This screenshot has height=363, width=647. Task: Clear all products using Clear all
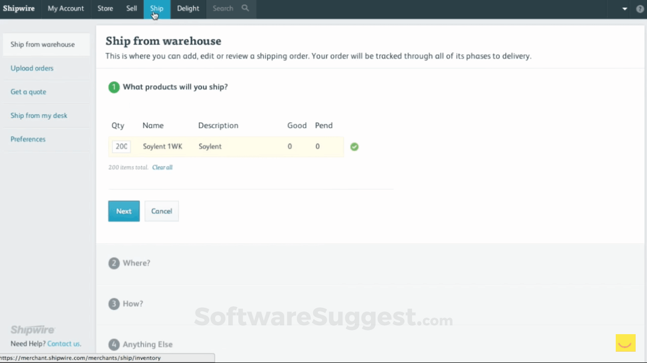[x=162, y=167]
